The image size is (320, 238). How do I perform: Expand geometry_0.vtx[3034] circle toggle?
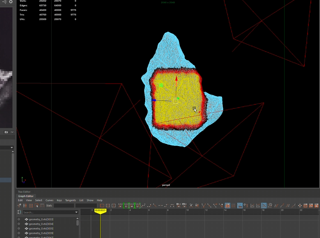[x=19, y=224]
